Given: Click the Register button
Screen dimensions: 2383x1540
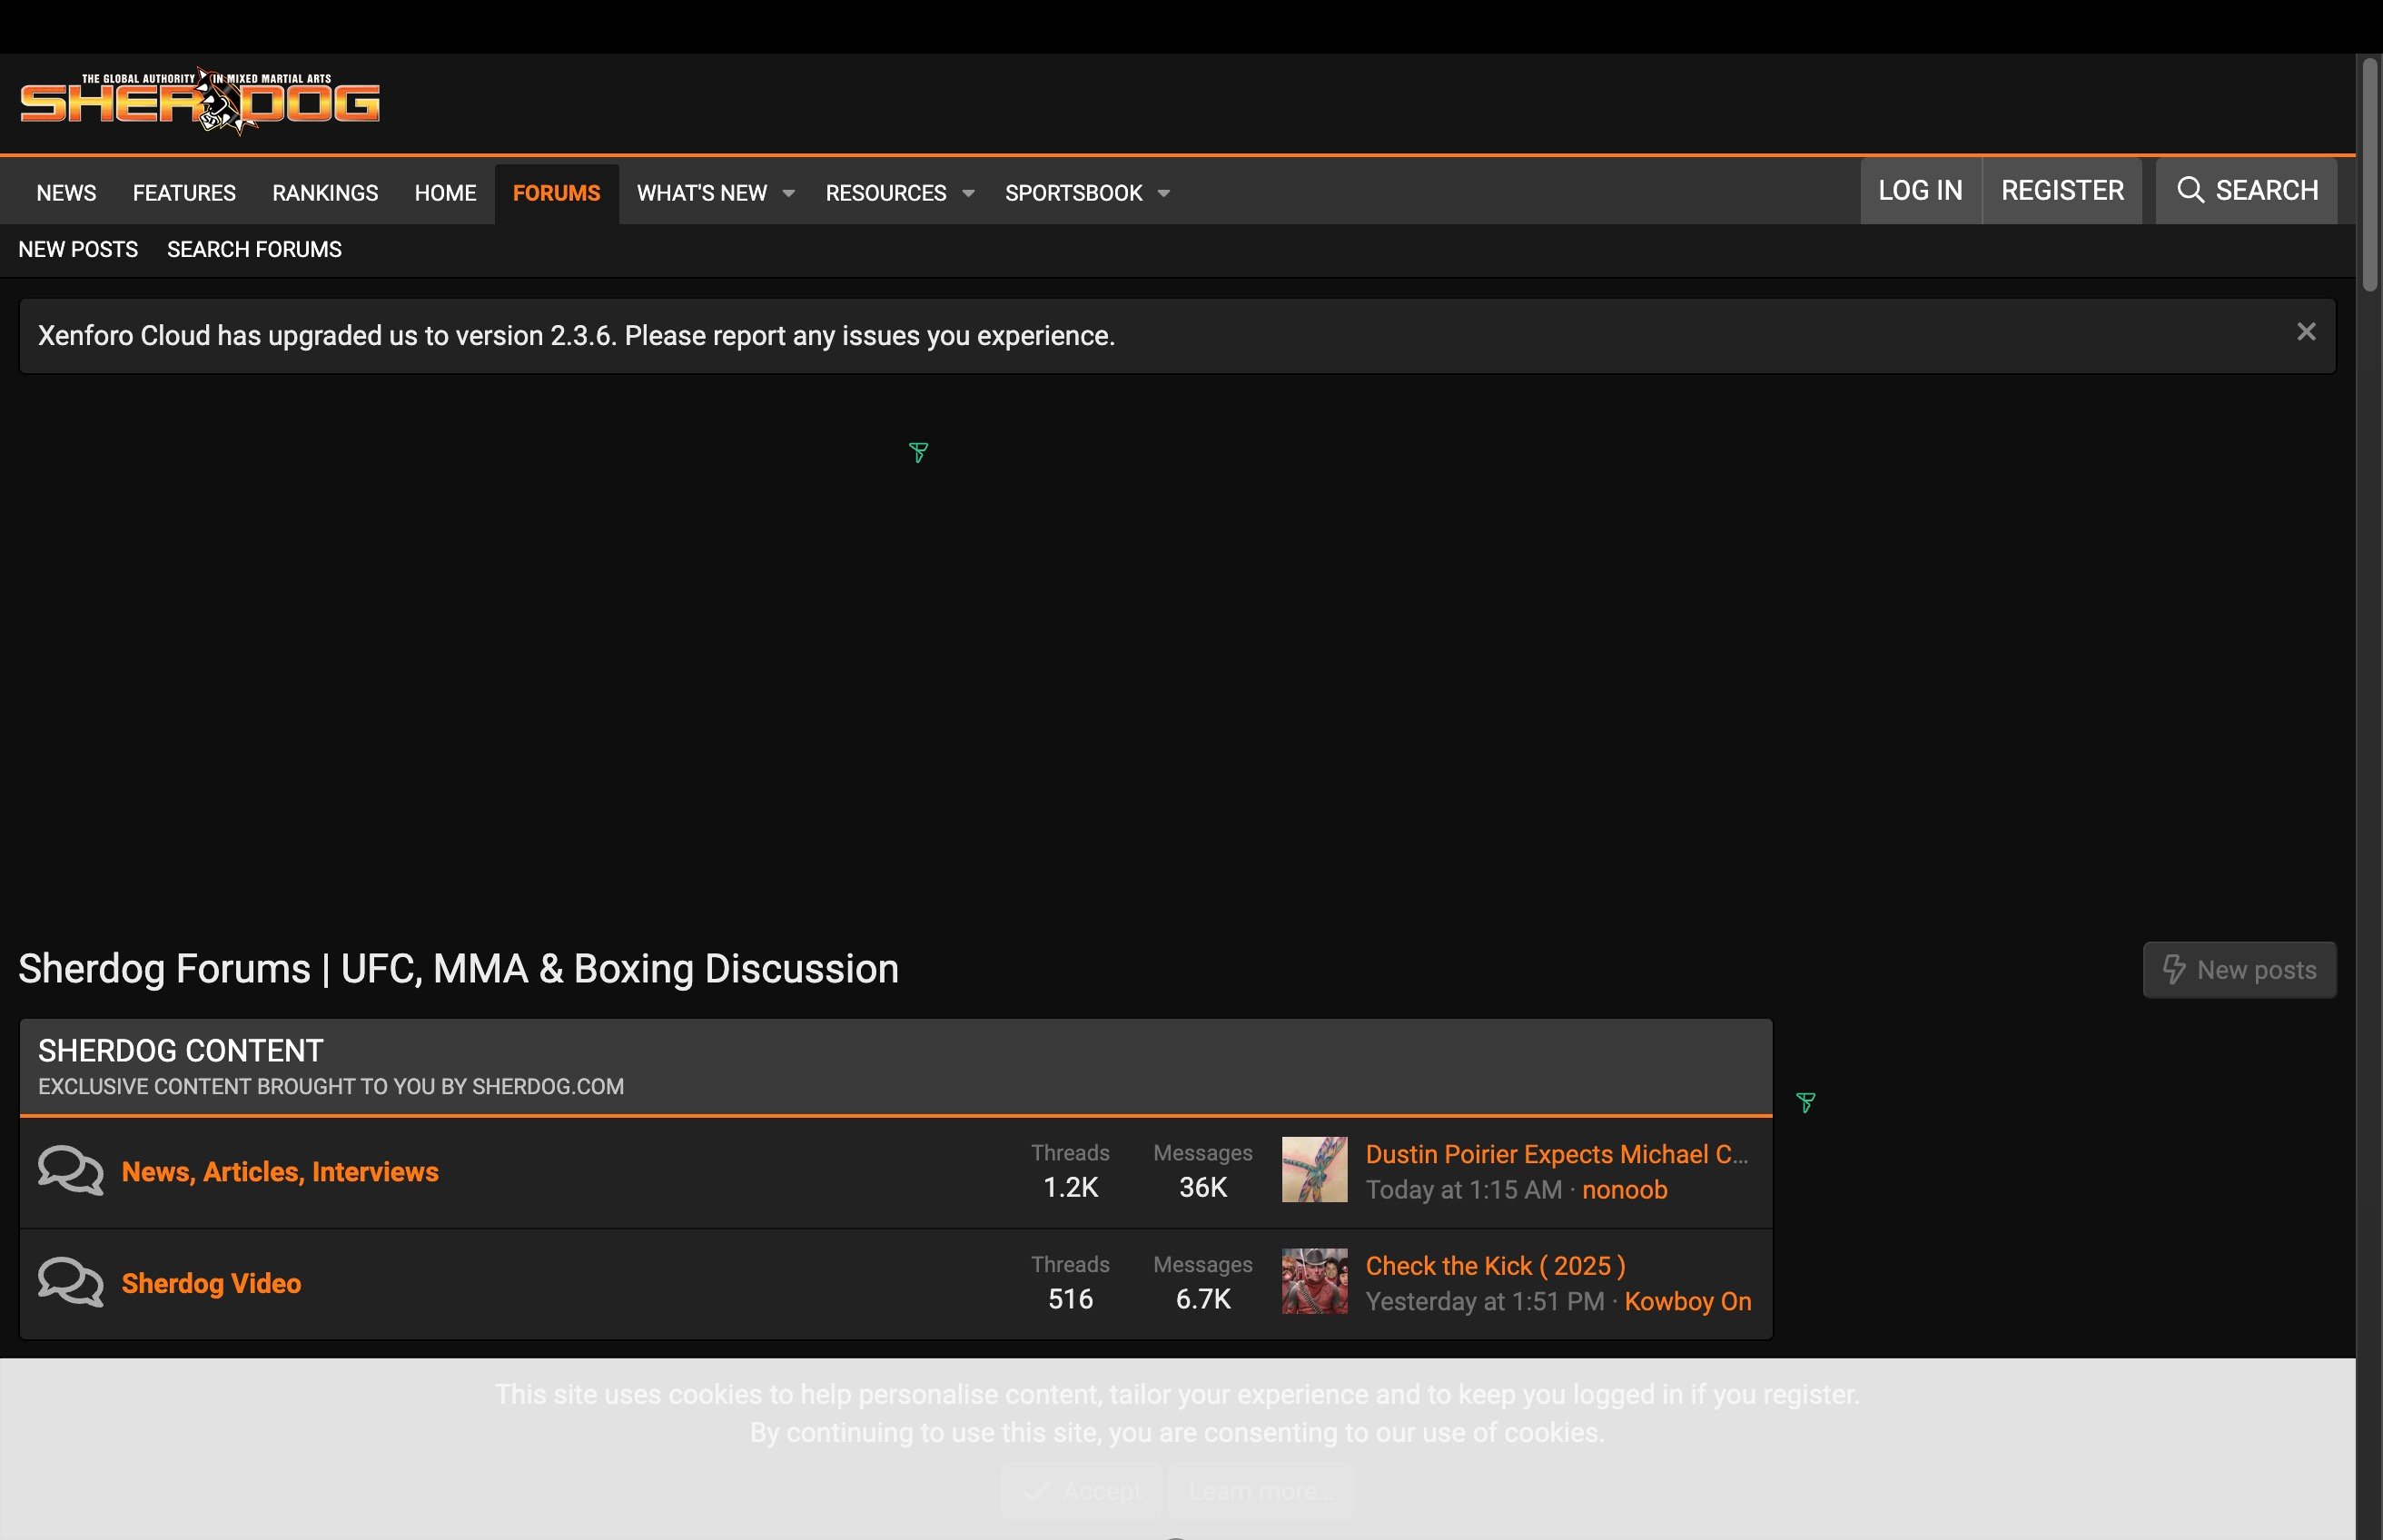Looking at the screenshot, I should [x=2062, y=190].
